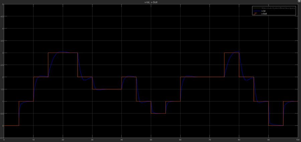Click the v-Soll zero plateau between 90 and 95

[276, 126]
